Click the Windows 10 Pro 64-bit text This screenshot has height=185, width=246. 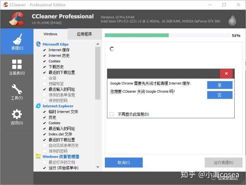tap(118, 17)
